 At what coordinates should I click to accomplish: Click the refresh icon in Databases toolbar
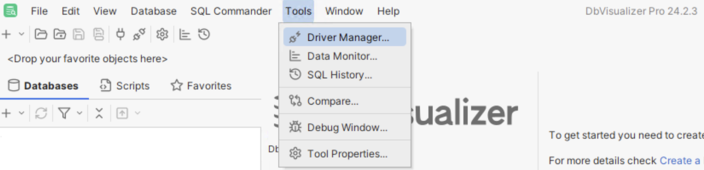coord(41,113)
